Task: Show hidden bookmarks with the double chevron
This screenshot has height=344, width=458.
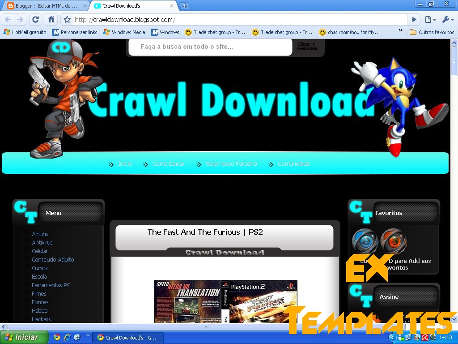Action: (400, 30)
